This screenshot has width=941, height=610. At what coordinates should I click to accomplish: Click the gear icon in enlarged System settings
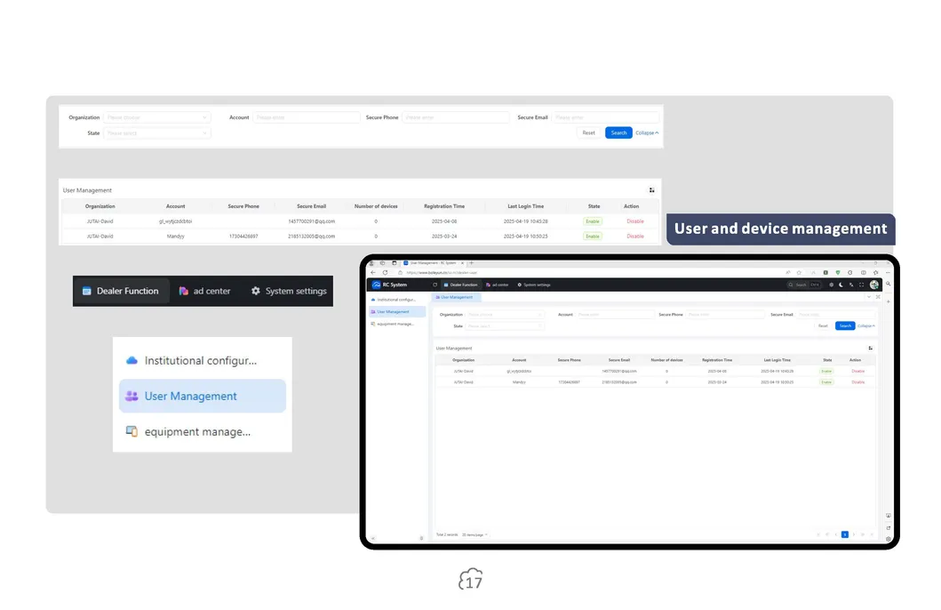click(256, 291)
